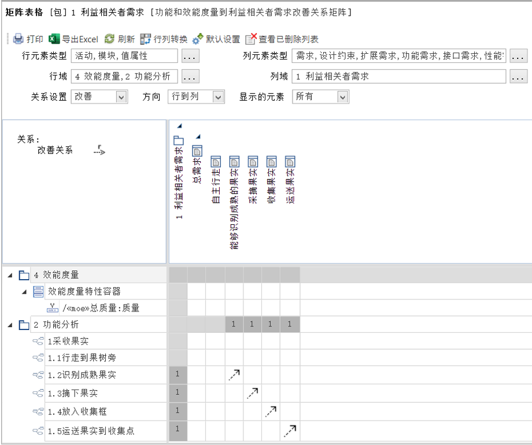Collapse the 4 效能度量 tree node
This screenshot has width=532, height=445.
(10, 275)
